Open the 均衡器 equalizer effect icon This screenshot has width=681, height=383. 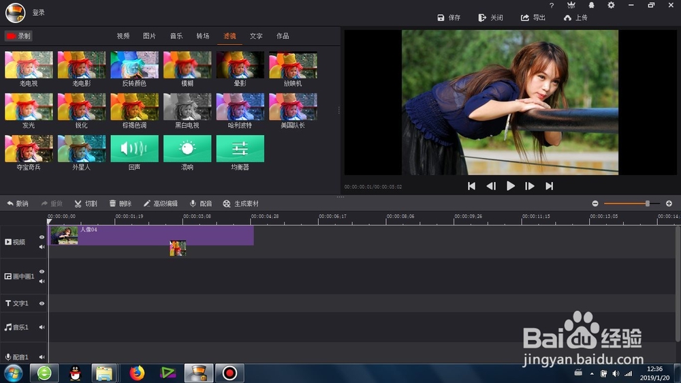point(240,149)
